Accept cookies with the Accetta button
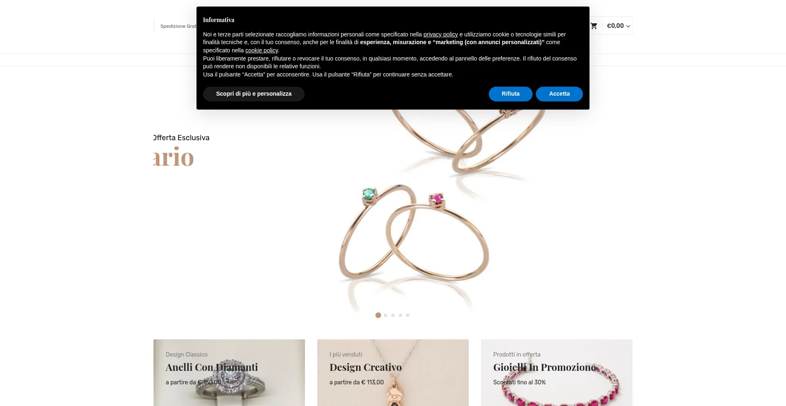Screen dimensions: 786x406 point(559,94)
